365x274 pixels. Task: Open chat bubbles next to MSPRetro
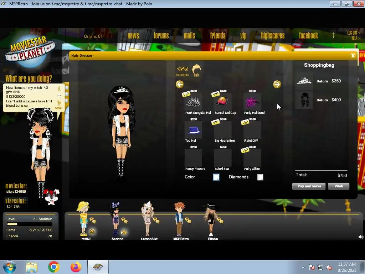point(188,220)
